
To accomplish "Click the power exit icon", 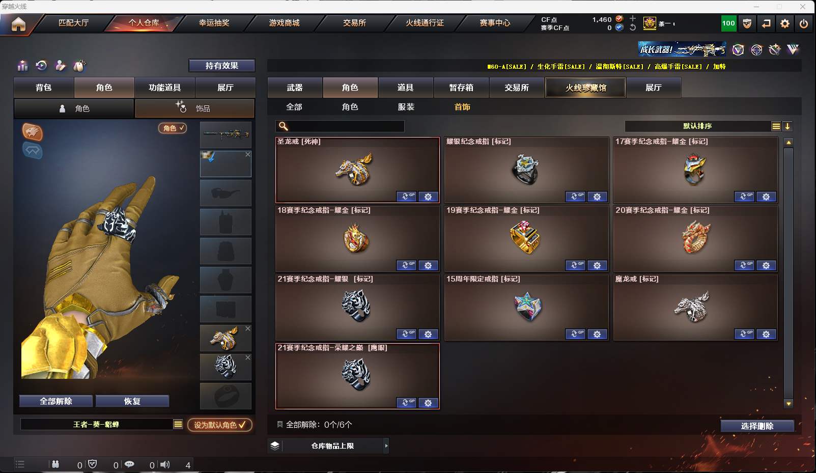I will pos(804,23).
